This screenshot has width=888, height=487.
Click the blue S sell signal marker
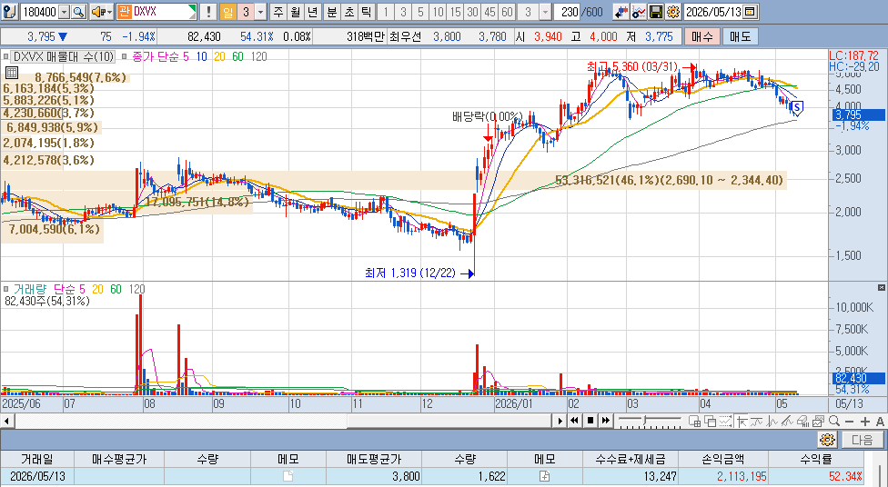797,107
